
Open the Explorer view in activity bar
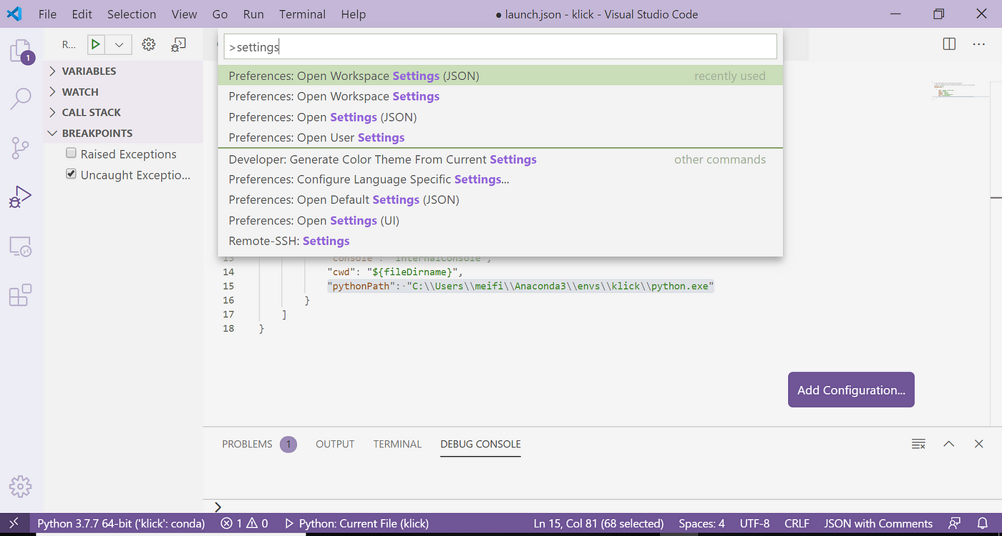click(20, 51)
